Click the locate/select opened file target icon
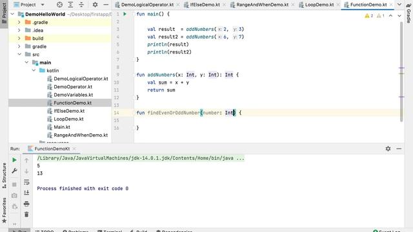413x232 pixels. click(x=59, y=5)
